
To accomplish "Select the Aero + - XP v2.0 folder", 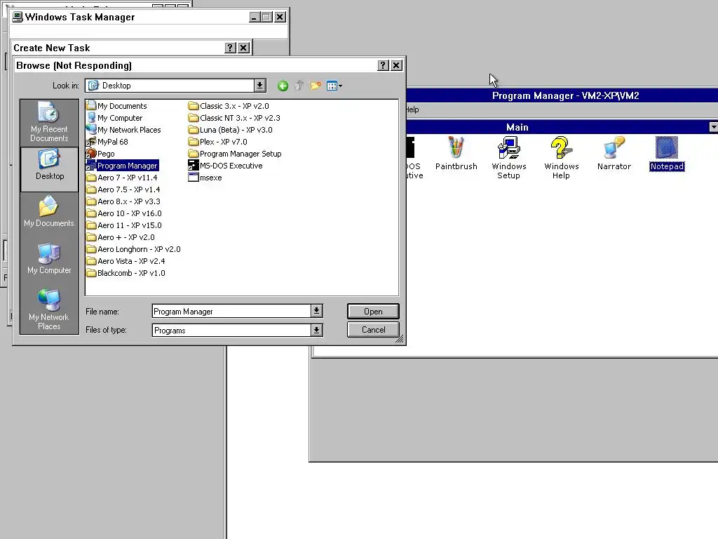I will click(x=121, y=237).
